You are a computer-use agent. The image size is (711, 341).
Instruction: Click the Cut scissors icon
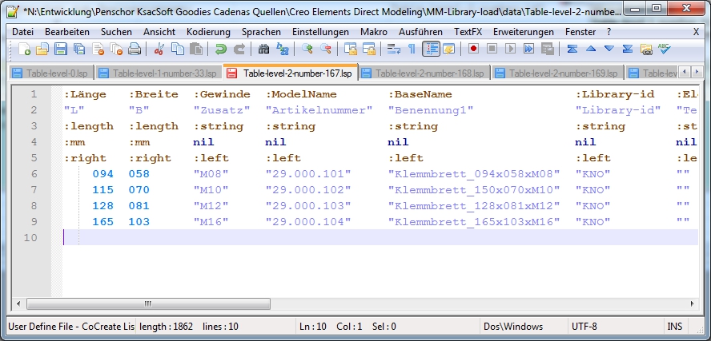159,50
